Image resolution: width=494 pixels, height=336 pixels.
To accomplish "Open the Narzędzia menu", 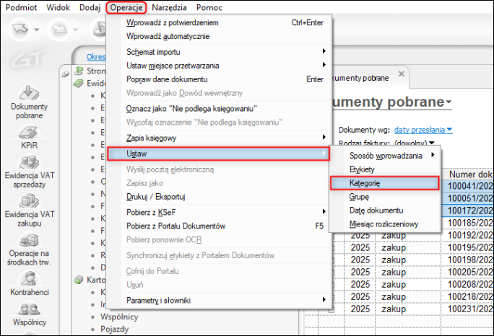I will (x=170, y=7).
